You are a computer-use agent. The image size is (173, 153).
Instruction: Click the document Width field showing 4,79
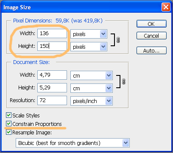coord(52,75)
